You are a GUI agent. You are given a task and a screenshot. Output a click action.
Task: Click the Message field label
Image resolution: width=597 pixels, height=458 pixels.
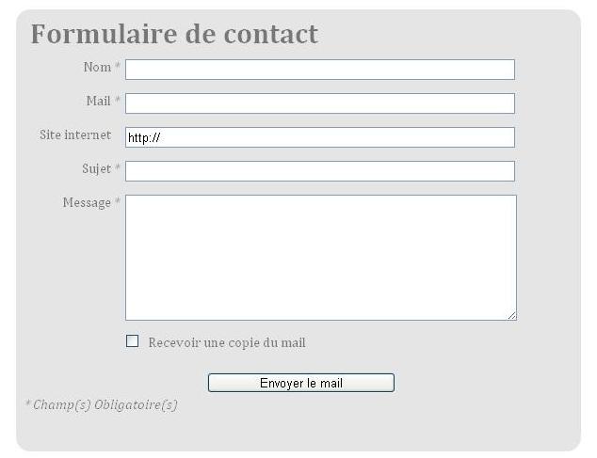(x=86, y=202)
